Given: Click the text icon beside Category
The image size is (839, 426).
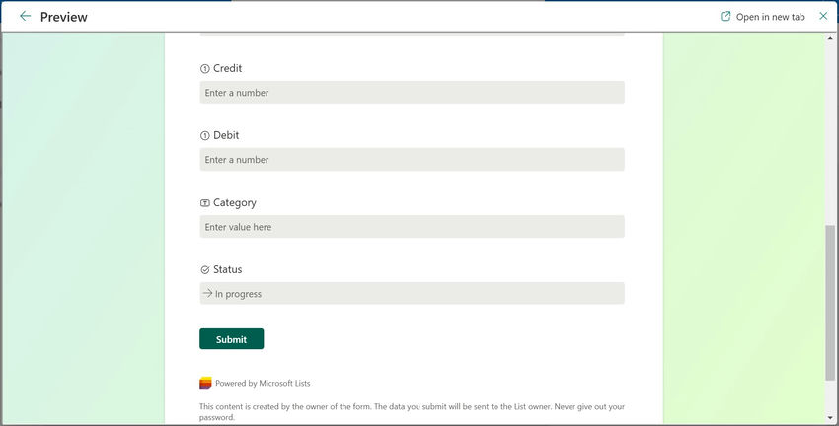Looking at the screenshot, I should (205, 203).
